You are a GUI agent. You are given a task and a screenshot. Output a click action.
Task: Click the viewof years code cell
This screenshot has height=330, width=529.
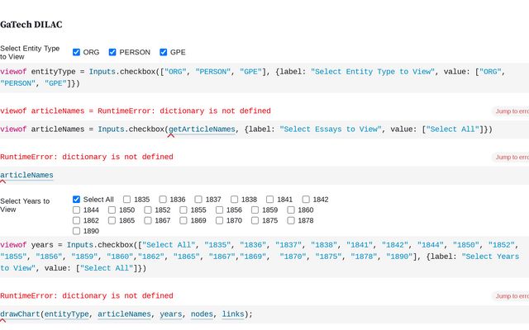tap(264, 257)
